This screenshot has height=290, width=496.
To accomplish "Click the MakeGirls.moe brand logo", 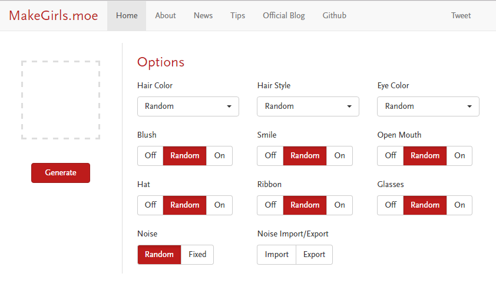I will (54, 16).
